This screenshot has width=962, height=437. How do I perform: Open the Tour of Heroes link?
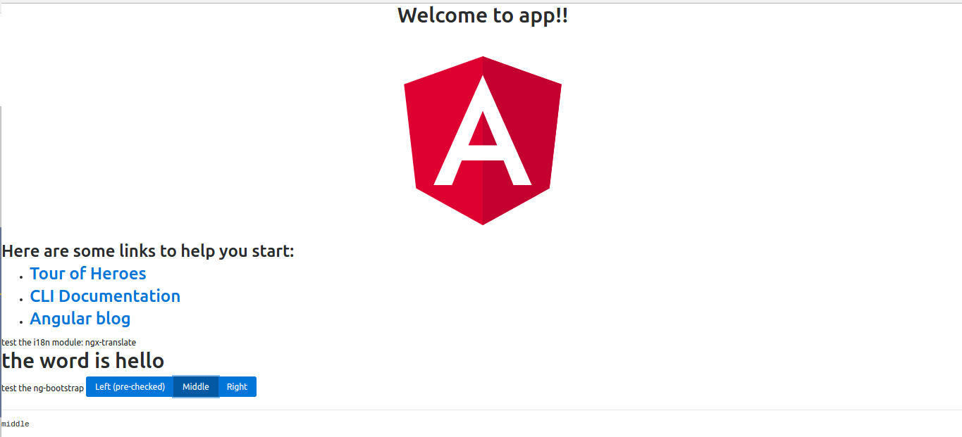tap(88, 274)
